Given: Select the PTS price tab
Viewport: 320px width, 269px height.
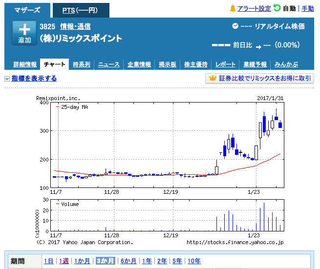Looking at the screenshot, I should tap(81, 10).
